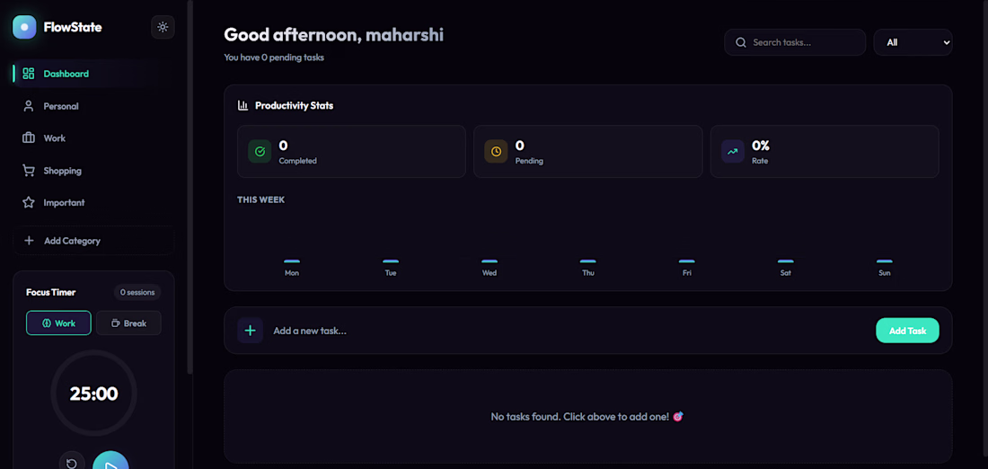The height and width of the screenshot is (469, 988).
Task: Open the Dashboard sidebar item
Action: pyautogui.click(x=66, y=74)
